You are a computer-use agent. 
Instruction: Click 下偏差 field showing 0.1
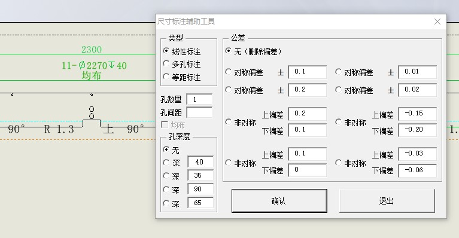tap(308, 130)
